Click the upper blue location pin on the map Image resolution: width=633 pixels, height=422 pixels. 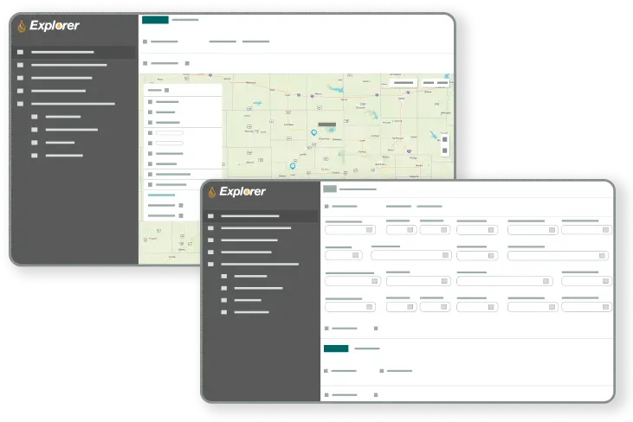313,132
